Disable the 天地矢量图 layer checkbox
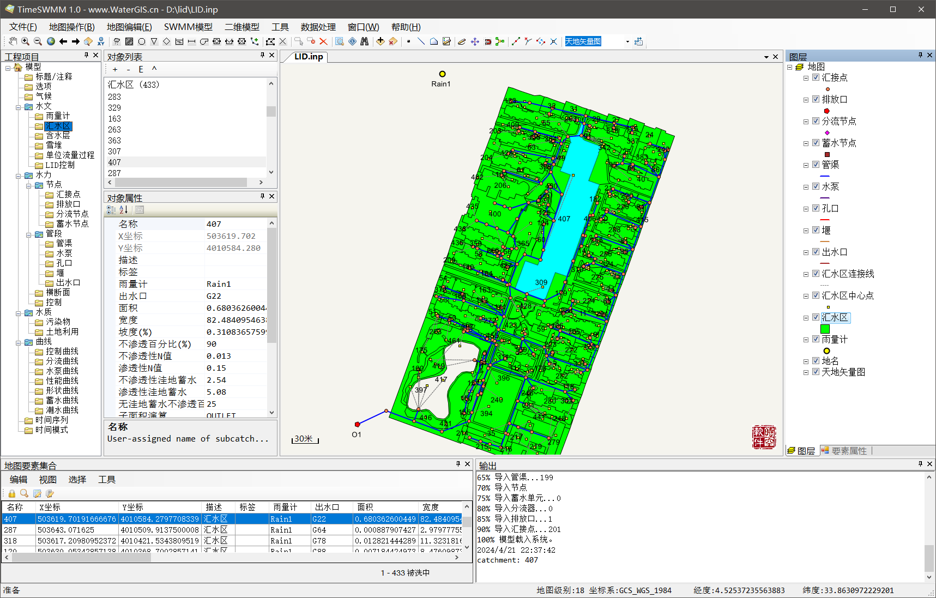This screenshot has height=598, width=936. tap(816, 372)
